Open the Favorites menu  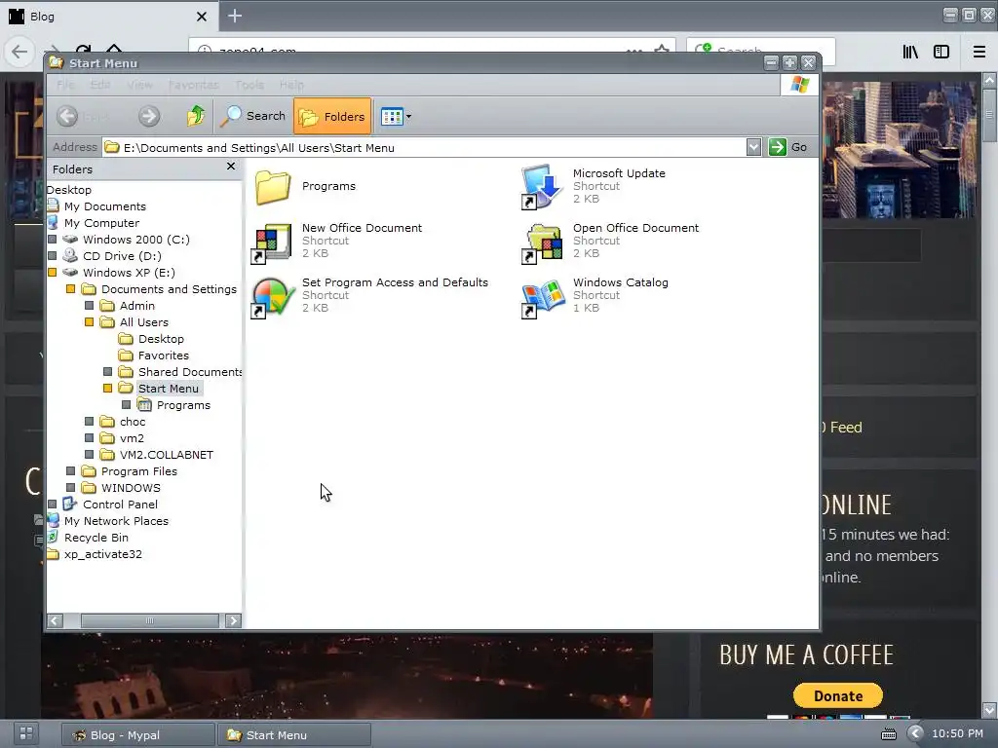pyautogui.click(x=194, y=85)
